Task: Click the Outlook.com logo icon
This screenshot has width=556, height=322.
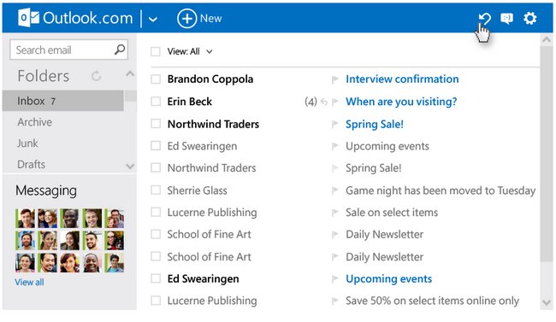Action: (x=29, y=18)
